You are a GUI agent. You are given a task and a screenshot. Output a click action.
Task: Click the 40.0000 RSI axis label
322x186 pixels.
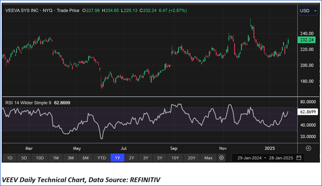click(x=308, y=125)
